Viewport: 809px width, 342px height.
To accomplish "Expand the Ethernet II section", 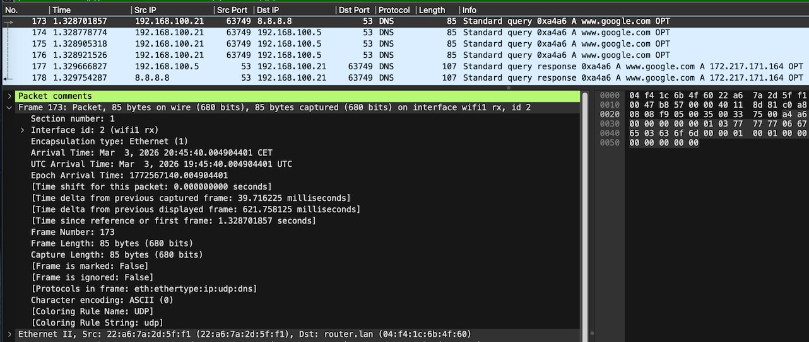I will point(9,334).
